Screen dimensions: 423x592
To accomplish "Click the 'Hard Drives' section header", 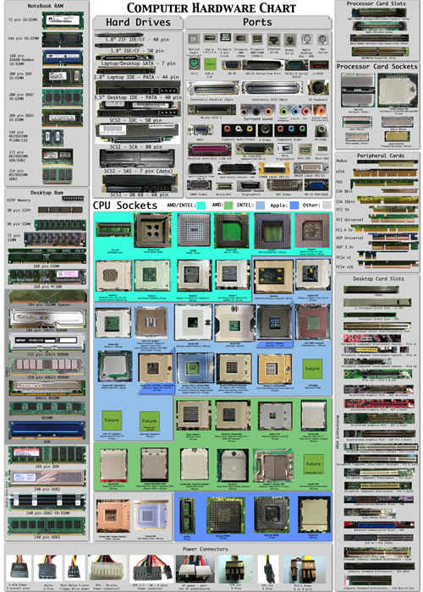I will 138,22.
